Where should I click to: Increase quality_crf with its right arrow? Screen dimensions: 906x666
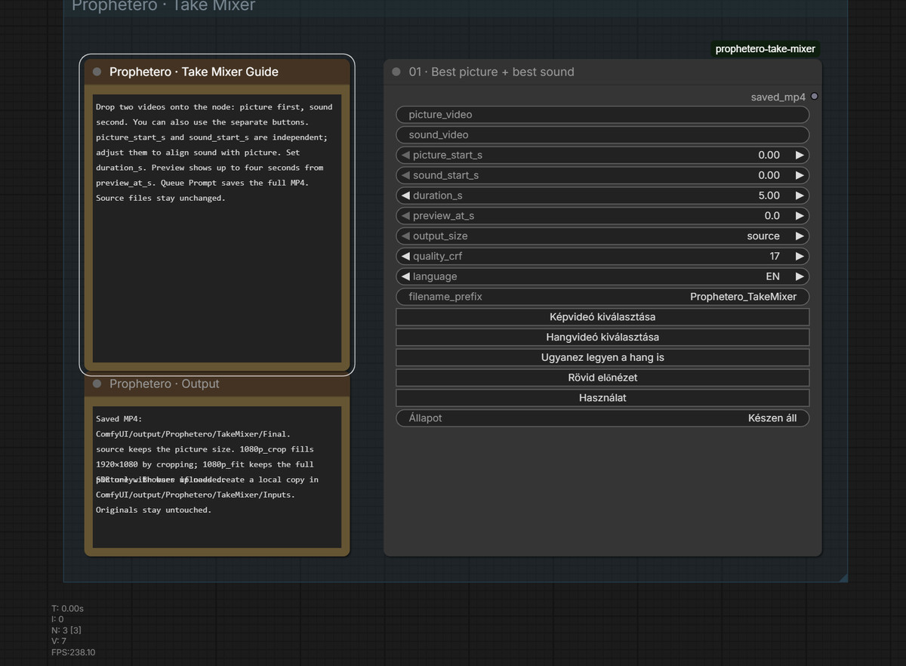tap(800, 256)
